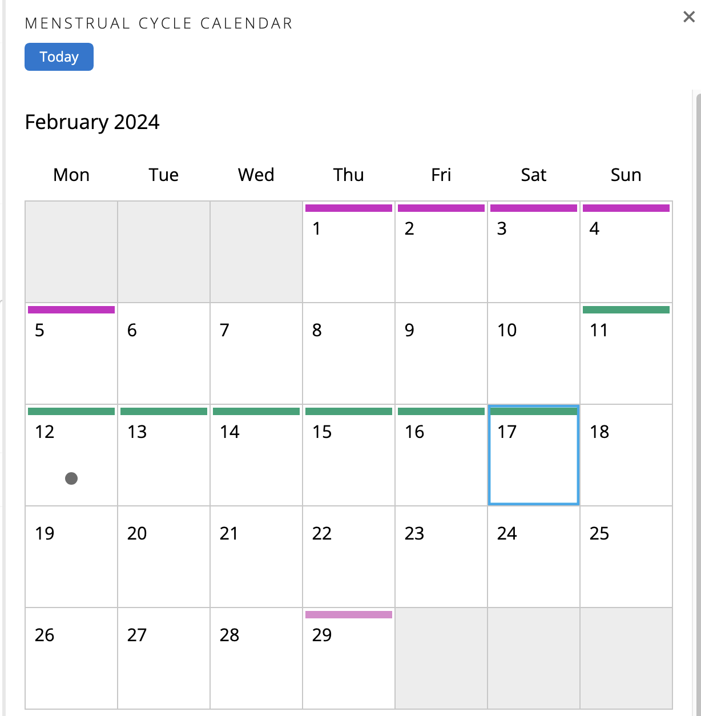Pick February 19 in the calendar

click(71, 557)
